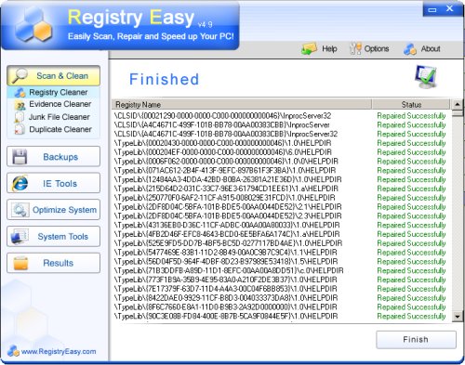
Task: Select the TypeLib {8F6C7660 HELPDIR row
Action: (x=281, y=307)
